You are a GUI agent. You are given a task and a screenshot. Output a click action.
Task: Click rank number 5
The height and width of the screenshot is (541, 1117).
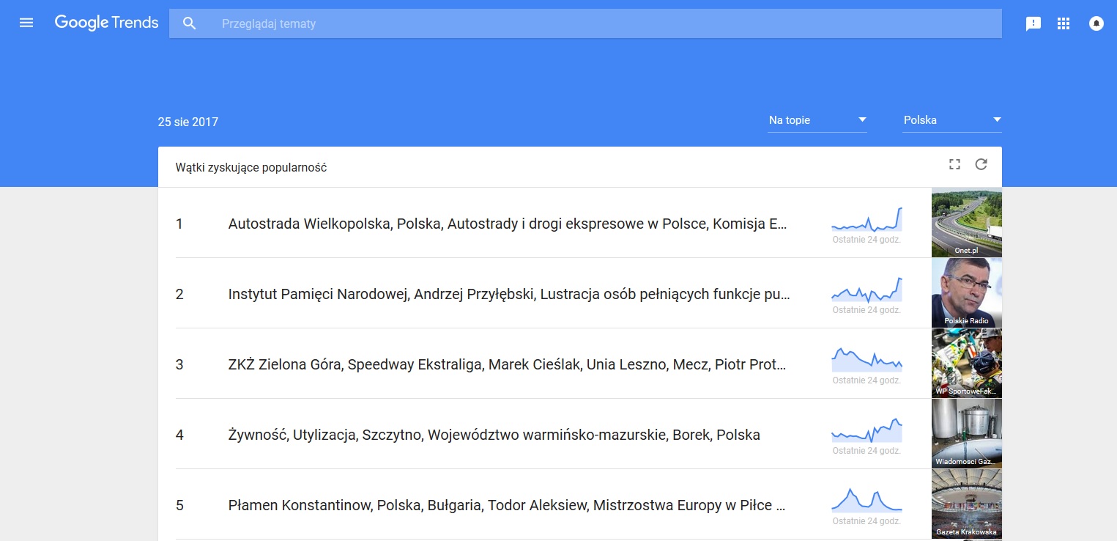[179, 505]
